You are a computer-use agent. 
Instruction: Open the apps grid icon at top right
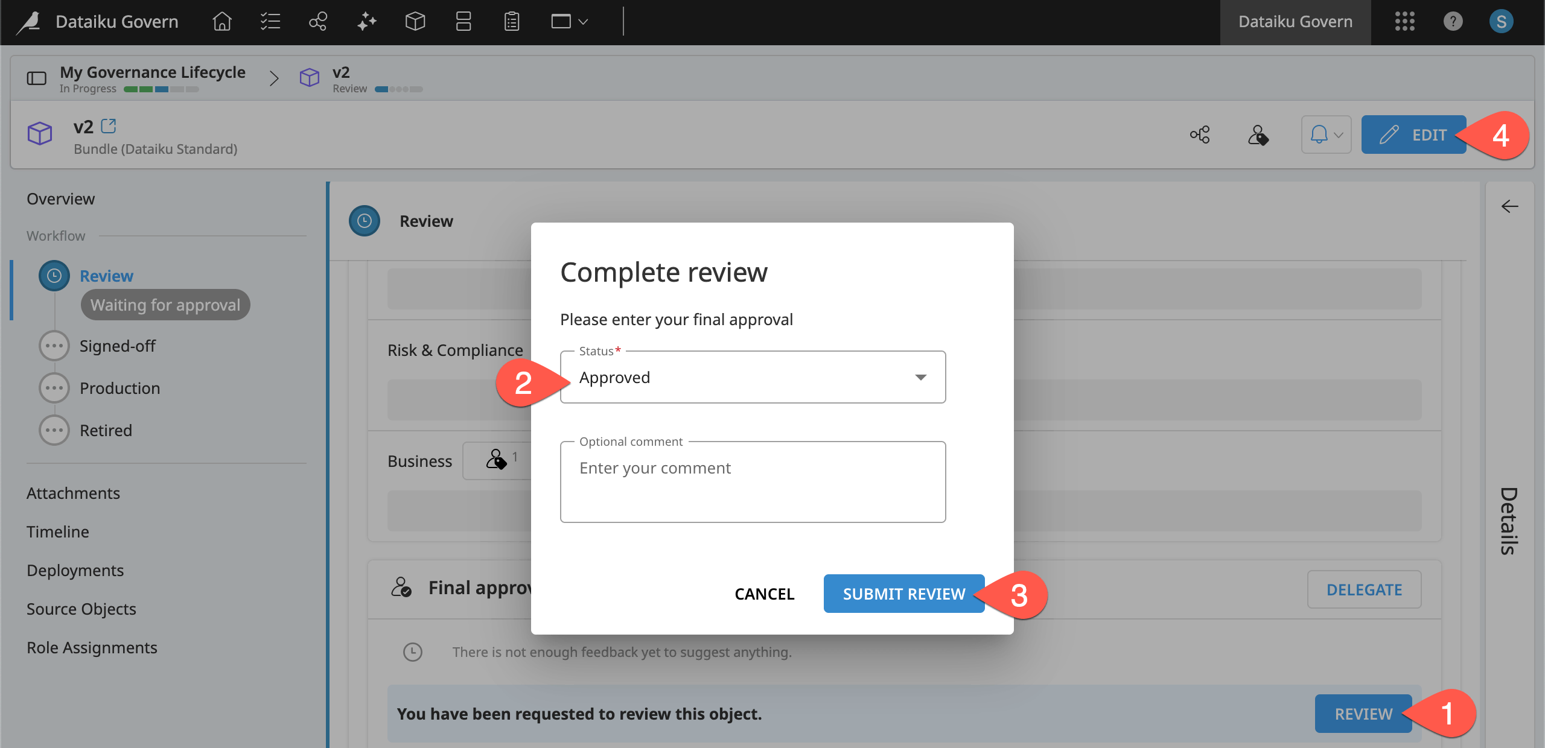click(x=1404, y=21)
